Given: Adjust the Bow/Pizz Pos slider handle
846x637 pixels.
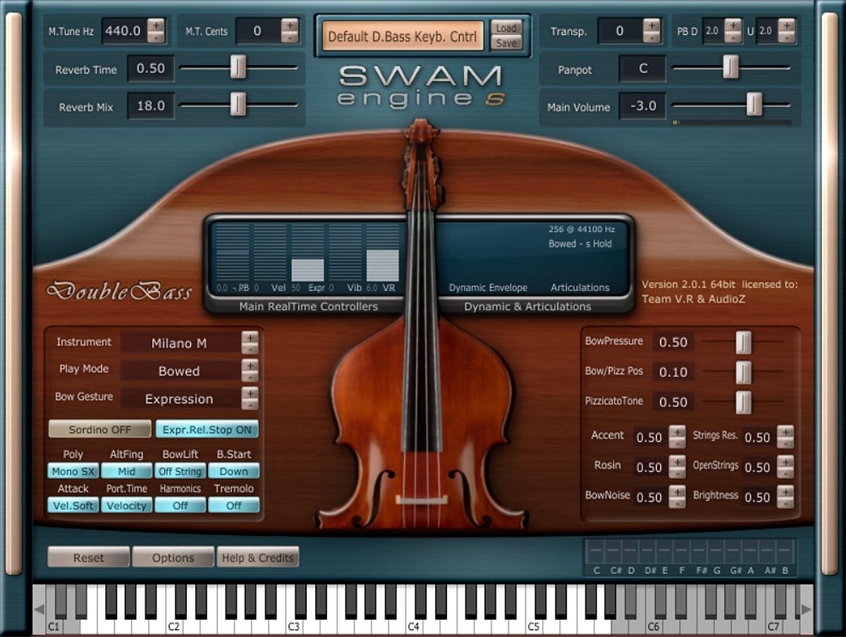Looking at the screenshot, I should (x=744, y=372).
